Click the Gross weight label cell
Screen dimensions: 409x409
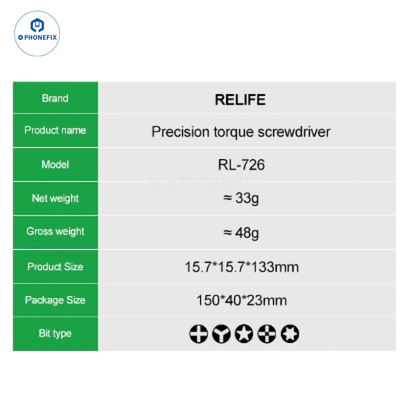coord(55,232)
